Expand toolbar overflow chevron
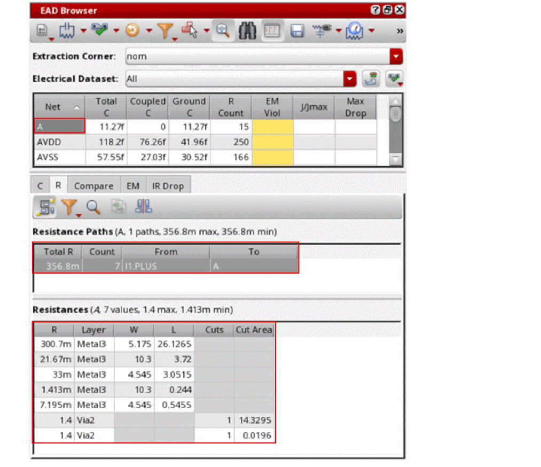 click(400, 30)
